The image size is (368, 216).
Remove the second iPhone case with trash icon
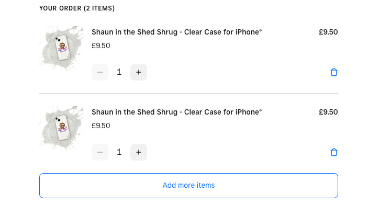click(334, 152)
